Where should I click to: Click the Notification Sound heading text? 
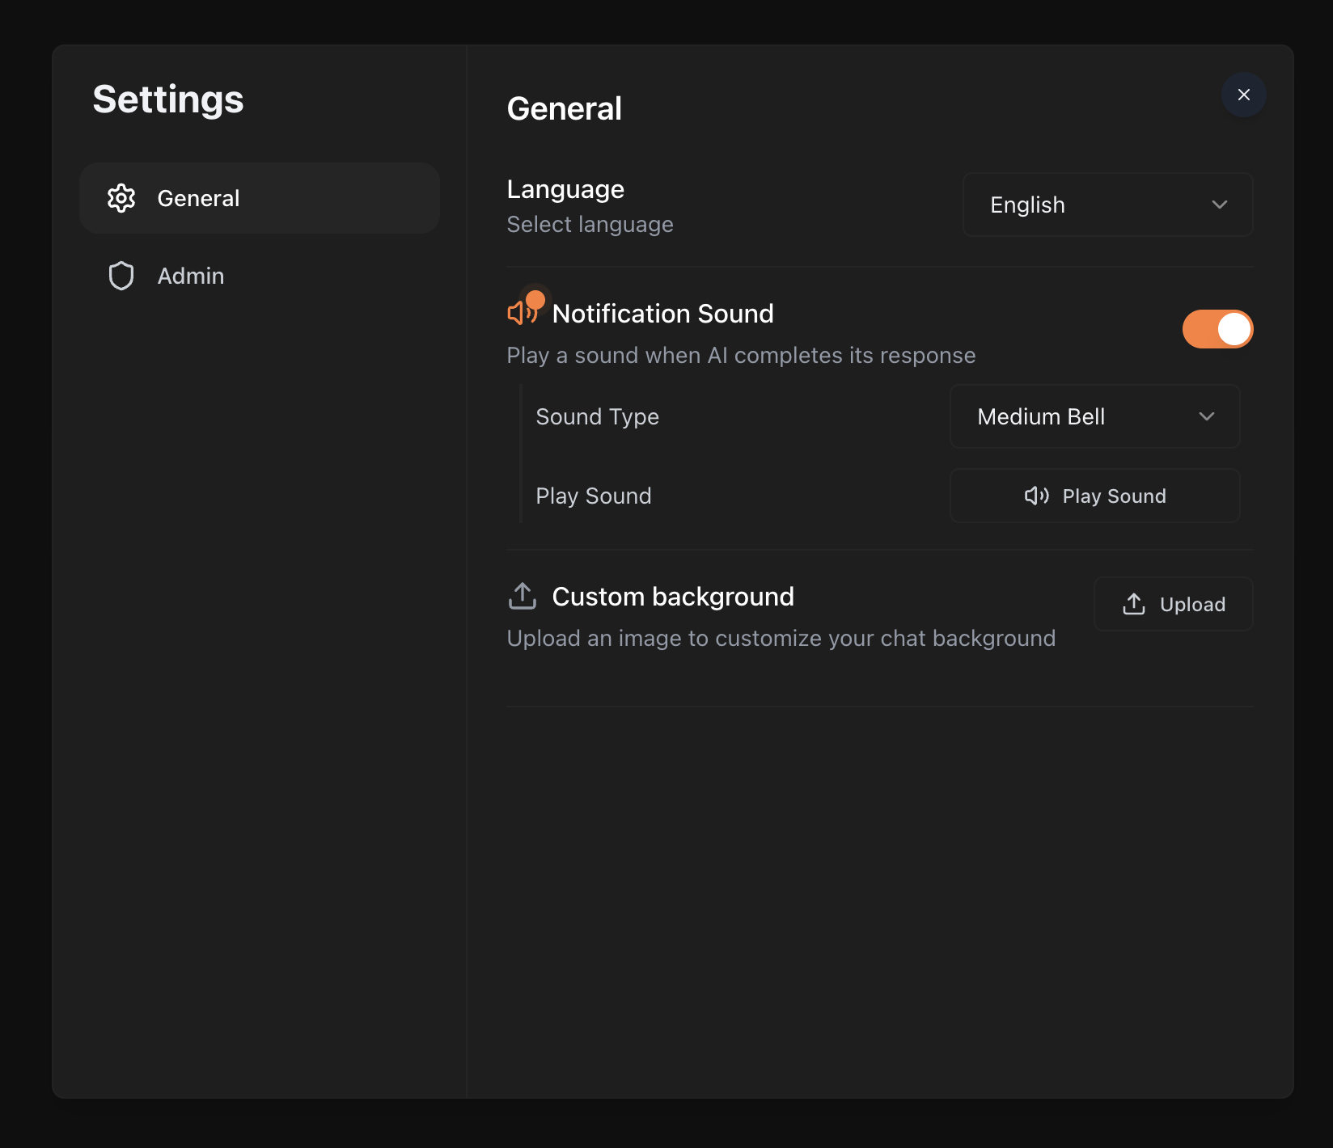point(662,314)
